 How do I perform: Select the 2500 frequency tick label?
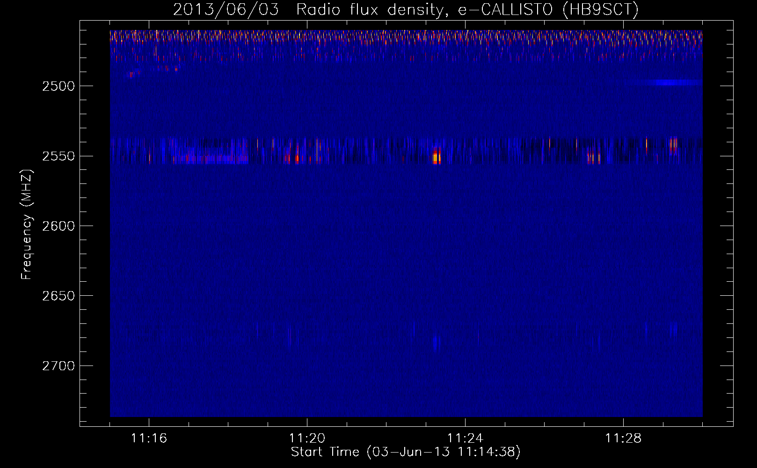coord(58,86)
